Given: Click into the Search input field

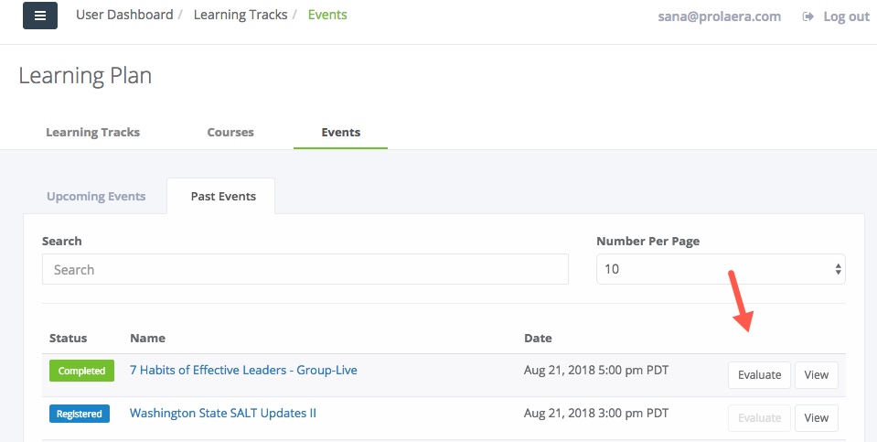Looking at the screenshot, I should point(305,269).
